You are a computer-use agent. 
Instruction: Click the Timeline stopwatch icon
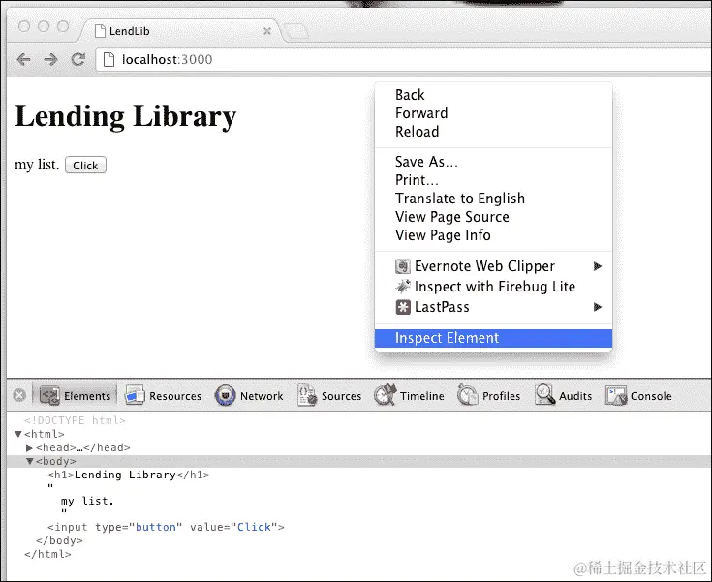[x=386, y=395]
